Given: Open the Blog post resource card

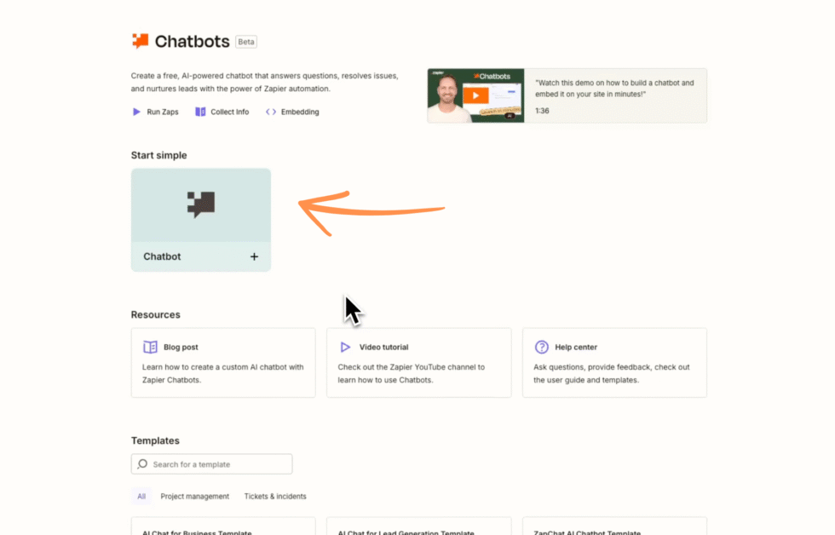Looking at the screenshot, I should pyautogui.click(x=223, y=363).
